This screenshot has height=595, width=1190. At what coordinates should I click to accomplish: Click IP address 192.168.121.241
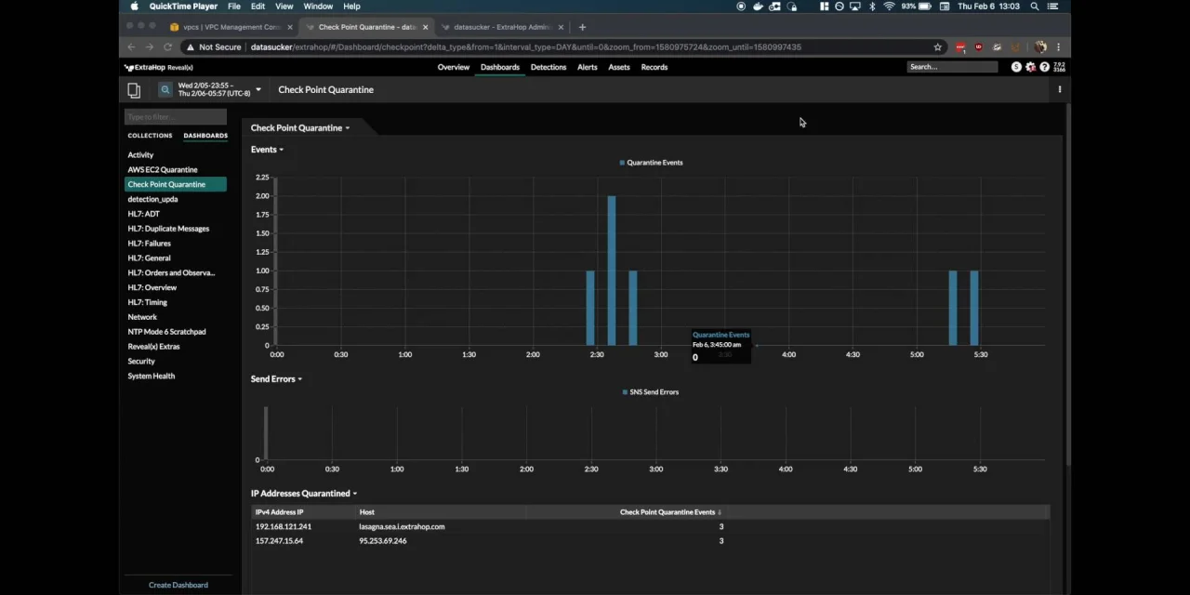[284, 527]
